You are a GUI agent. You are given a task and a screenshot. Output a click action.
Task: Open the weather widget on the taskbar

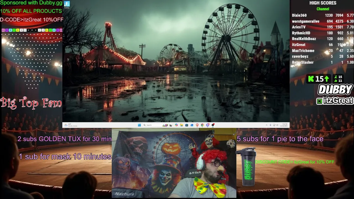(71, 125)
